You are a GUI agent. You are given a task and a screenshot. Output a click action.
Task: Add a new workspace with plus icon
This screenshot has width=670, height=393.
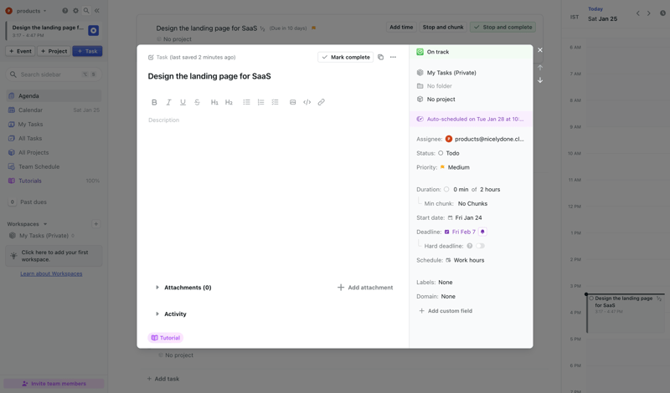tap(96, 223)
